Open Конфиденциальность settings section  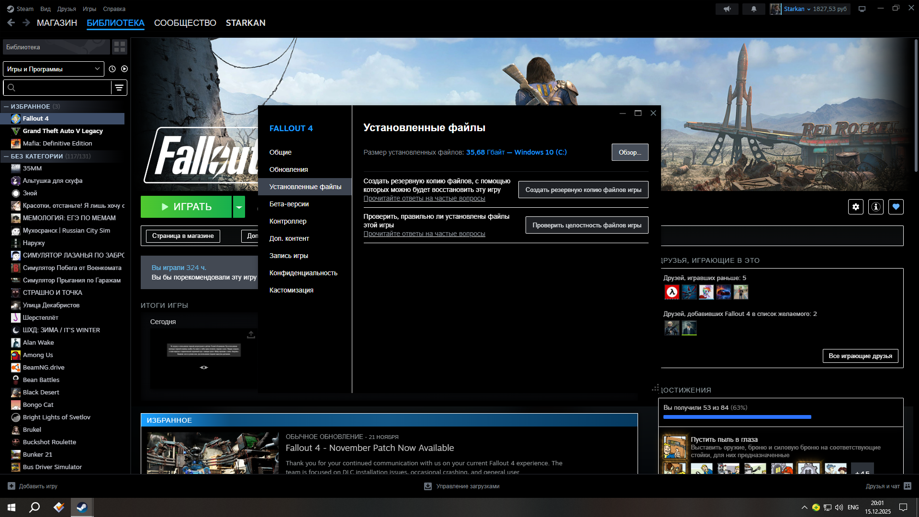pos(305,273)
